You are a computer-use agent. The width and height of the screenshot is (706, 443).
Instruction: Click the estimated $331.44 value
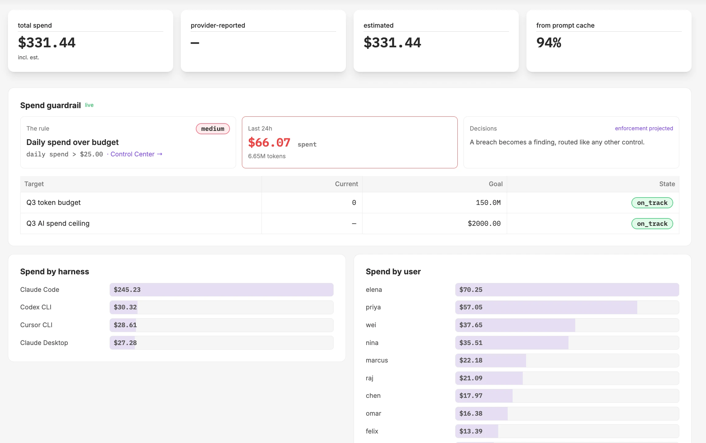(x=392, y=42)
